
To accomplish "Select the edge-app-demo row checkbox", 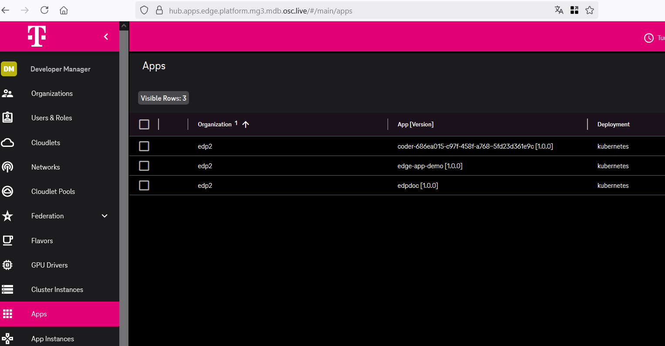I will pyautogui.click(x=144, y=166).
